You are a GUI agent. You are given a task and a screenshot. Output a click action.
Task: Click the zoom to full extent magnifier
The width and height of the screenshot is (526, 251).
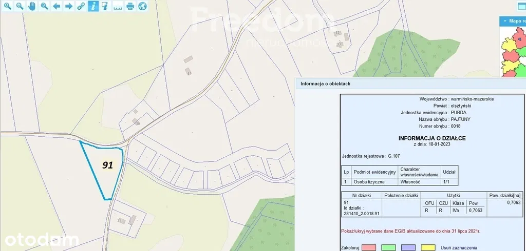(44, 6)
